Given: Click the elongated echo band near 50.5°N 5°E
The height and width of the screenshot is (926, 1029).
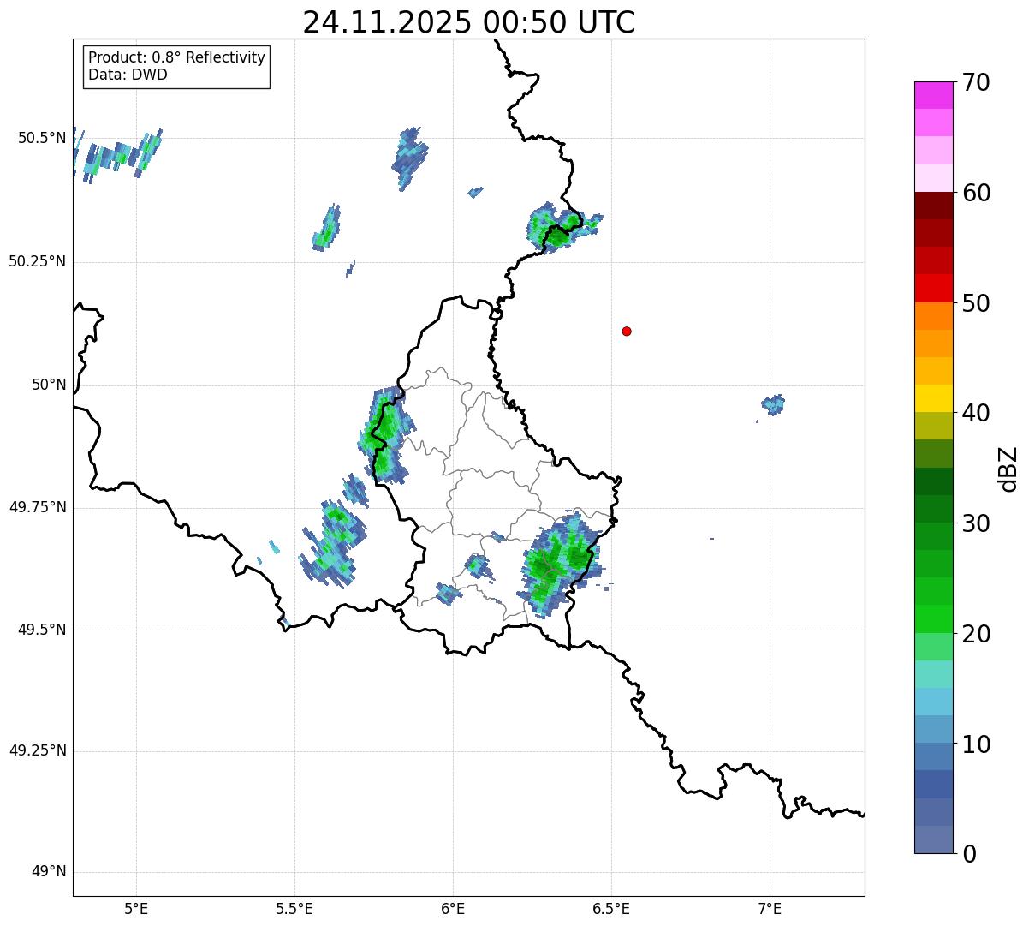Looking at the screenshot, I should pyautogui.click(x=117, y=155).
